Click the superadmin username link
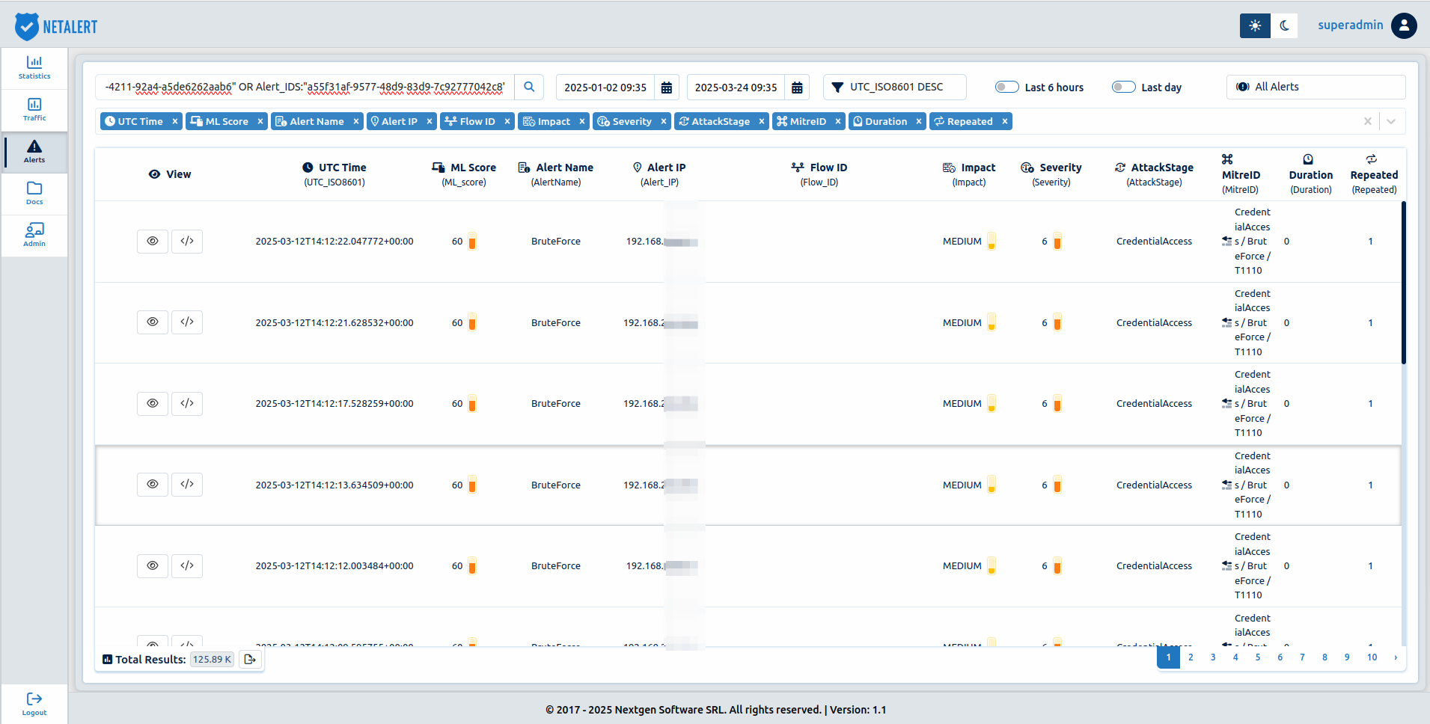Viewport: 1430px width, 724px height. coord(1351,25)
